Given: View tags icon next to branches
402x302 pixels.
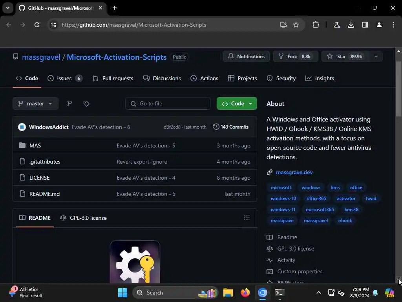Looking at the screenshot, I should coord(86,103).
